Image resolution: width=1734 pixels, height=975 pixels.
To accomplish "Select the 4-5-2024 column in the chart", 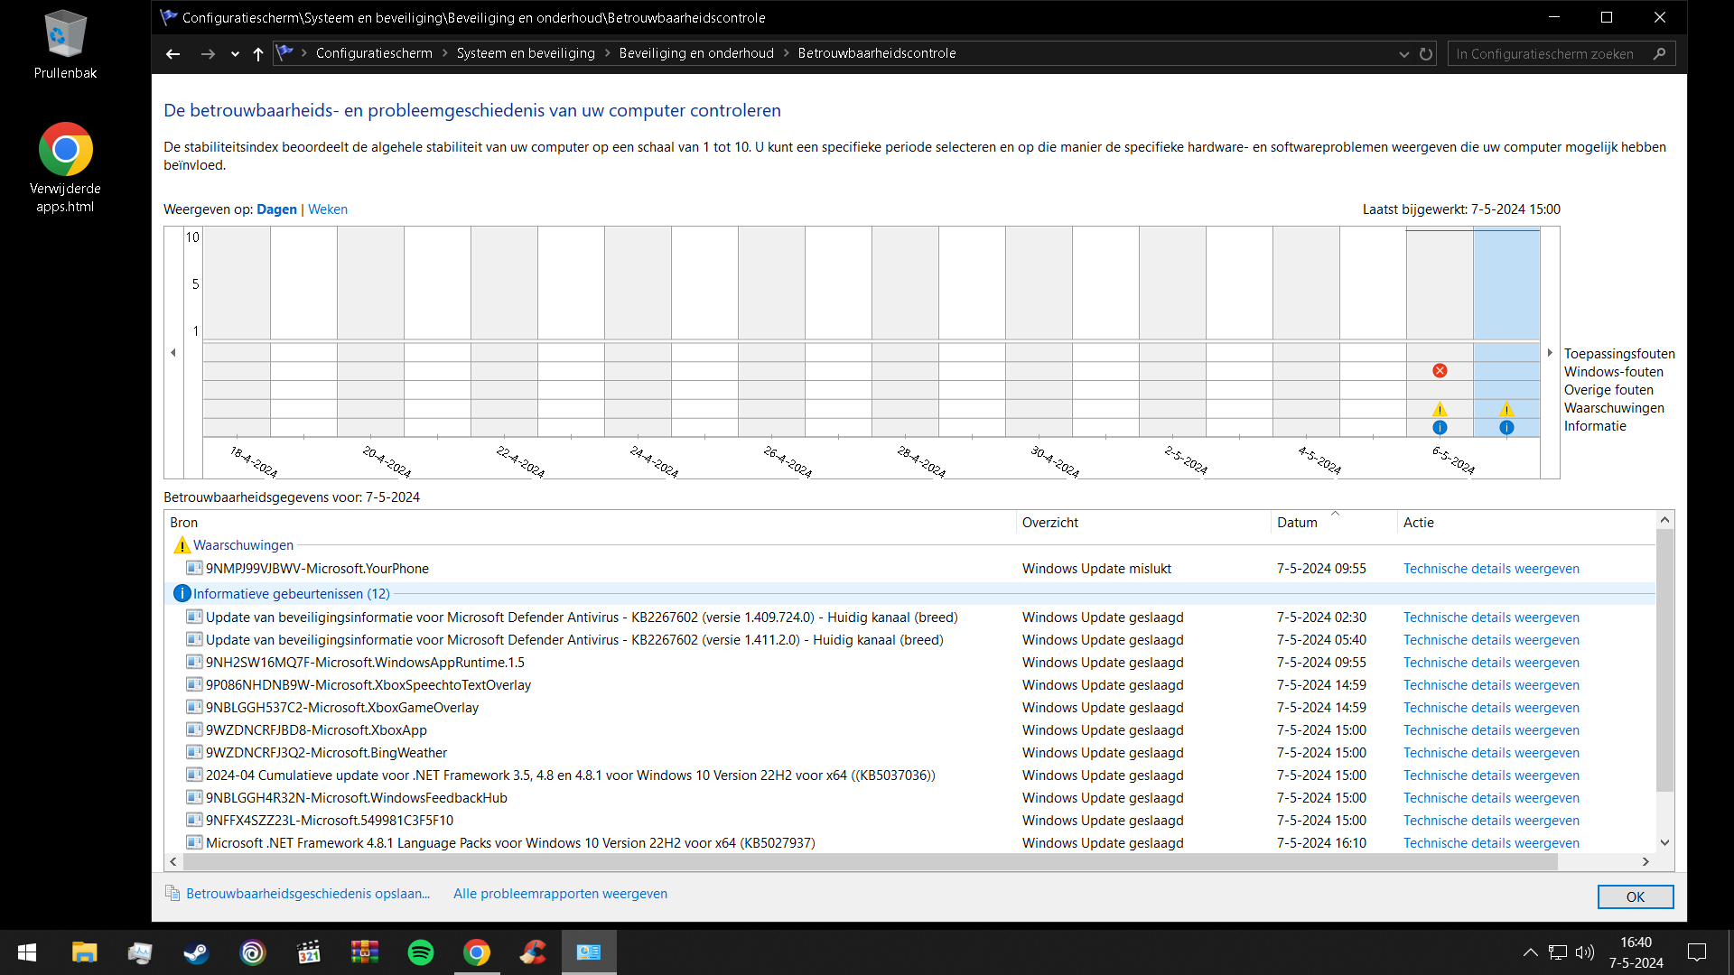I will (x=1306, y=332).
